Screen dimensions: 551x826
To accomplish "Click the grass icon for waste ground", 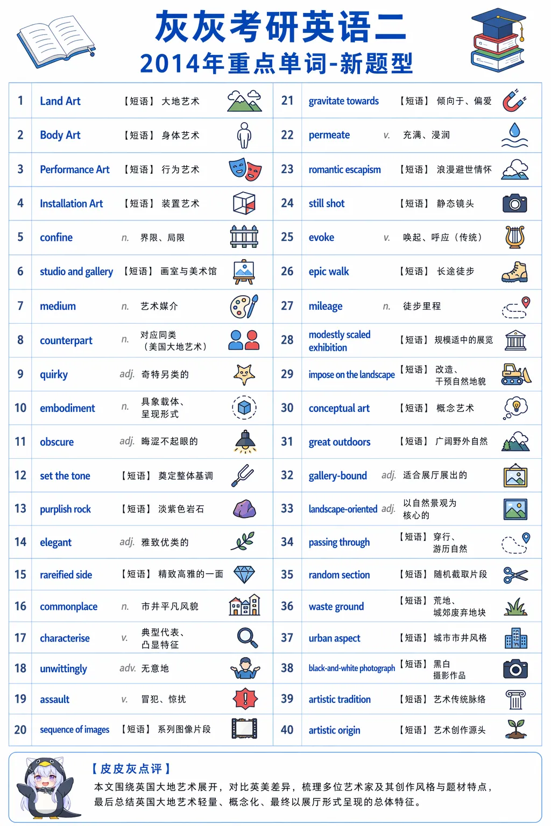I will [x=516, y=607].
